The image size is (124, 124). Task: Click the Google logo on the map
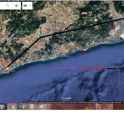[66, 98]
